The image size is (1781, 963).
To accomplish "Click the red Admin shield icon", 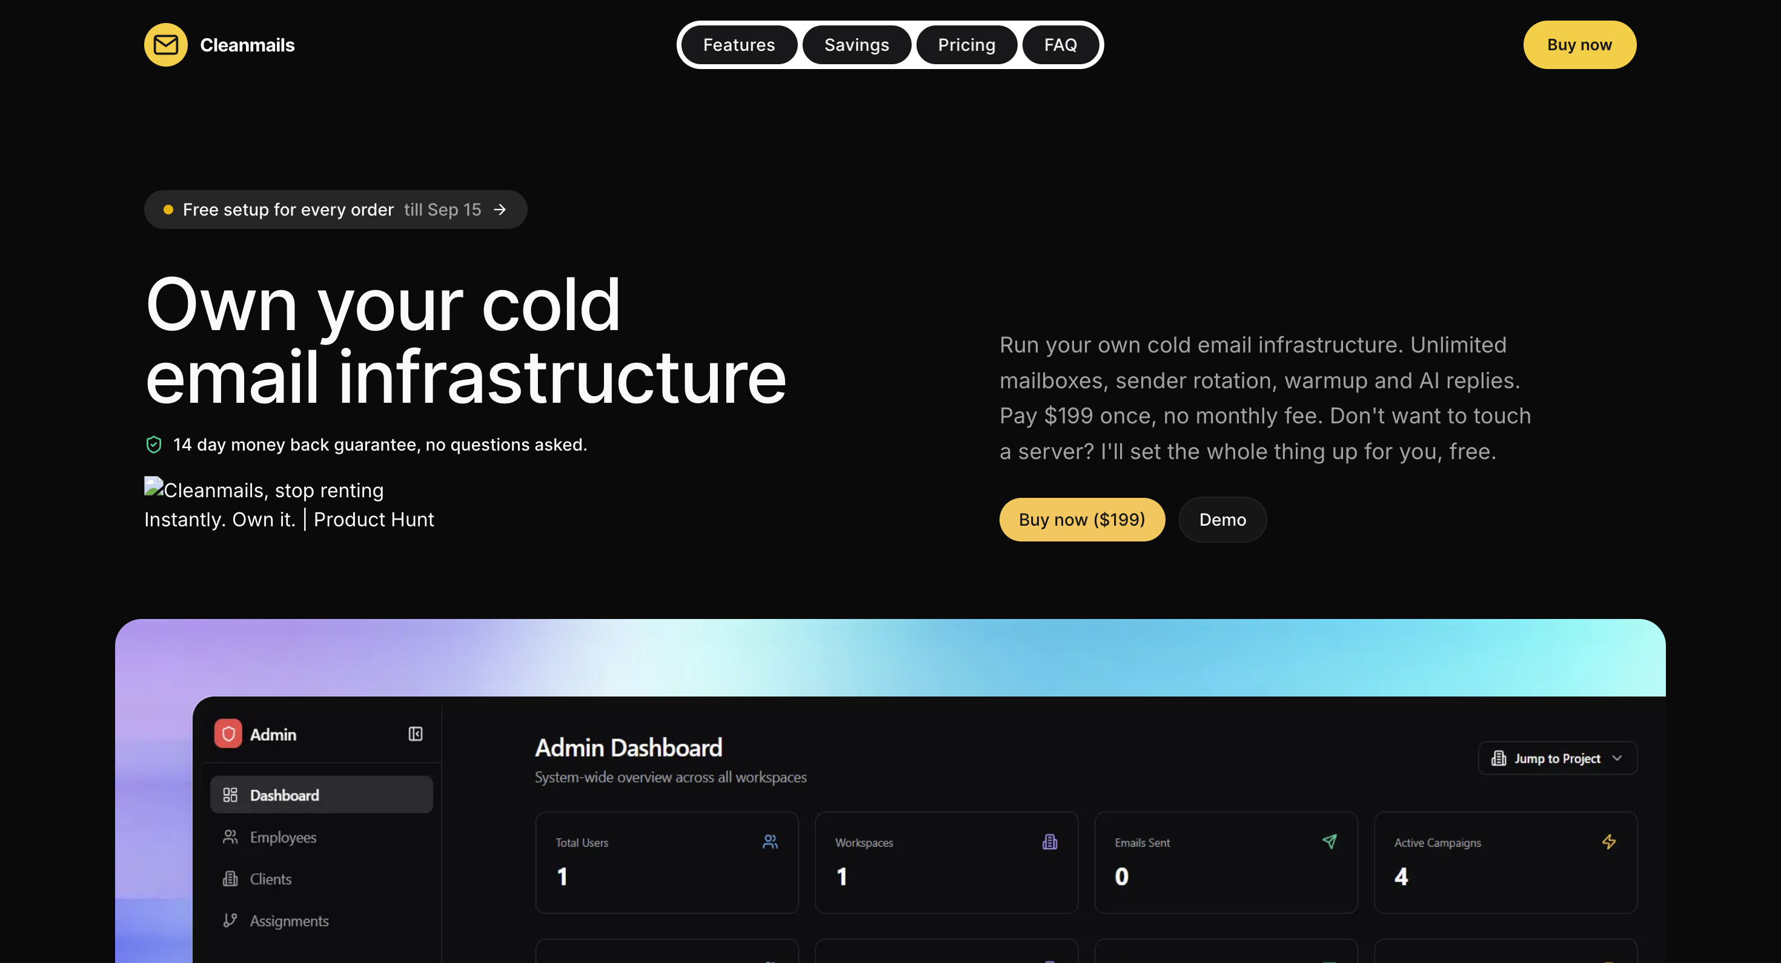I will coord(228,733).
